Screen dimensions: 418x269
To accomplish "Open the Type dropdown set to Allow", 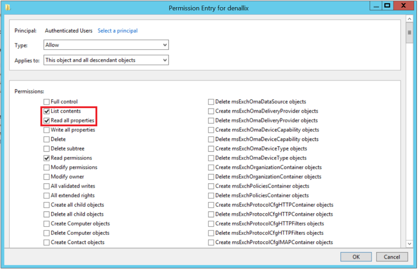I will 106,45.
